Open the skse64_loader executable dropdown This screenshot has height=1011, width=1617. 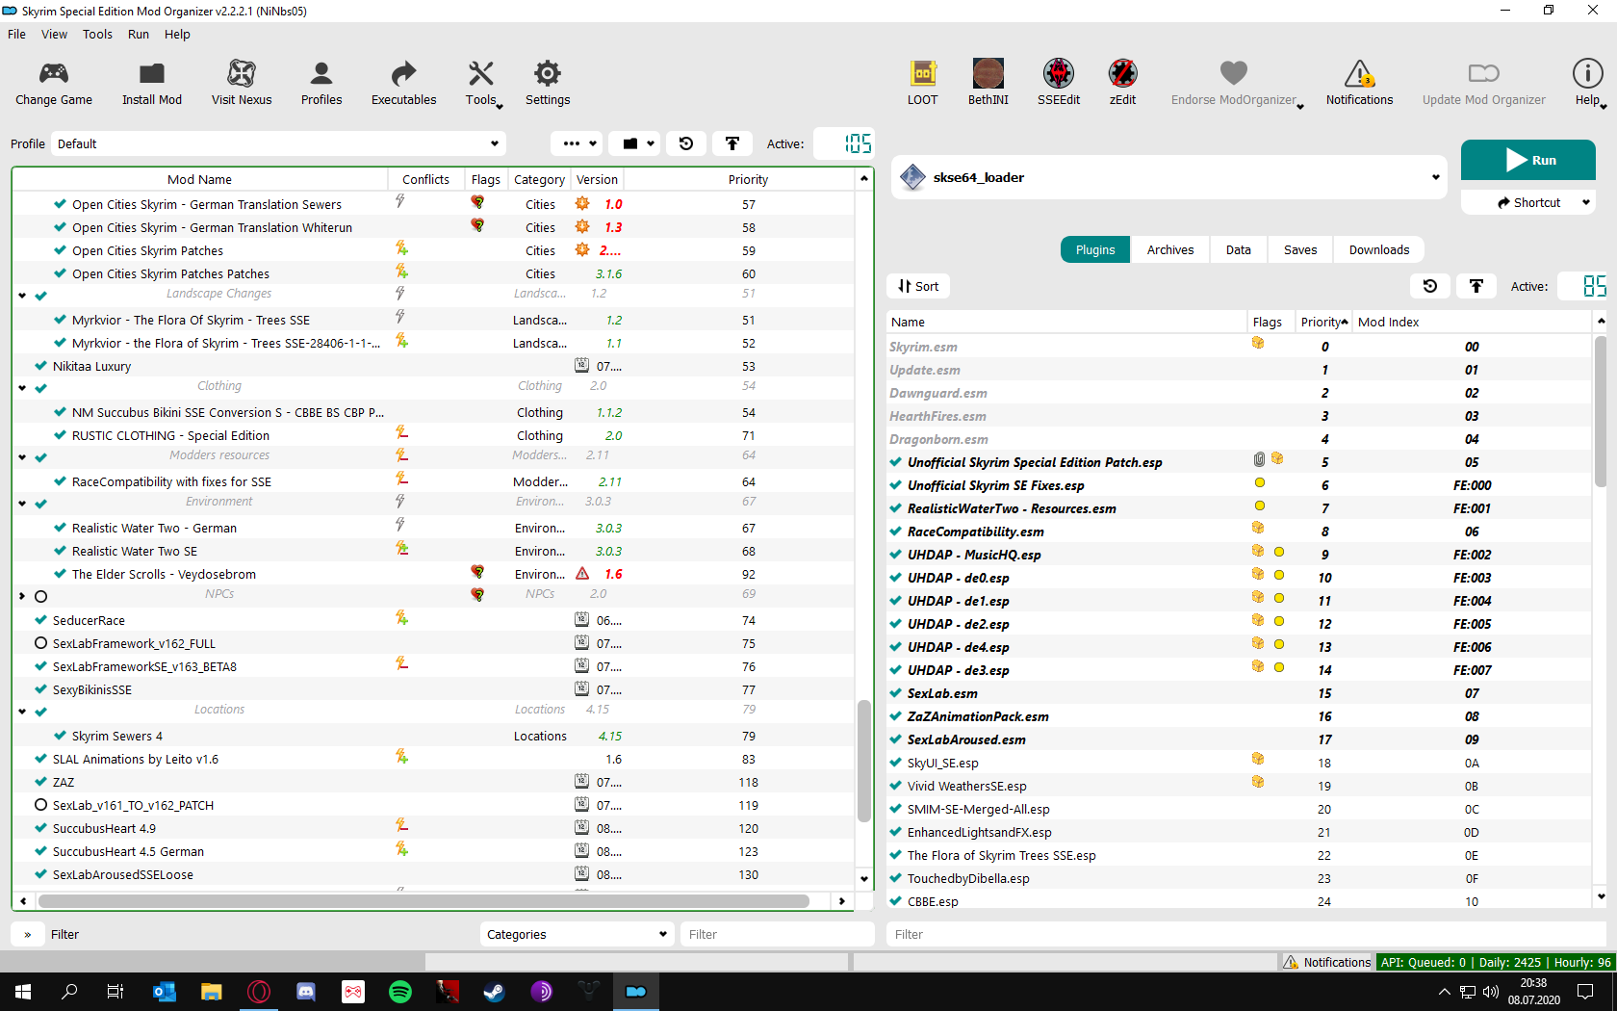(x=1168, y=177)
